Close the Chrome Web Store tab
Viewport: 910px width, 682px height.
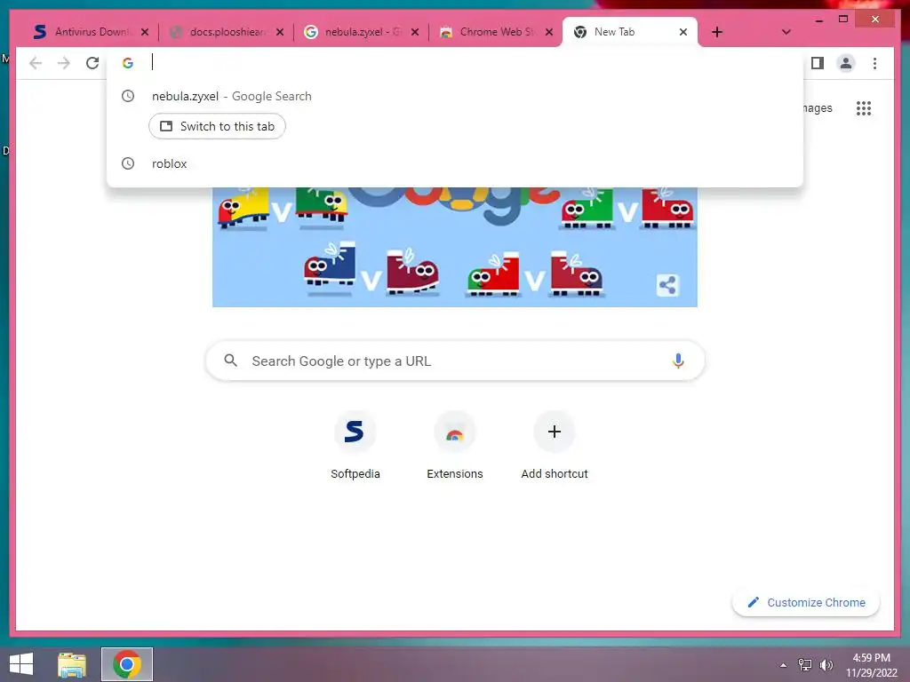(549, 32)
